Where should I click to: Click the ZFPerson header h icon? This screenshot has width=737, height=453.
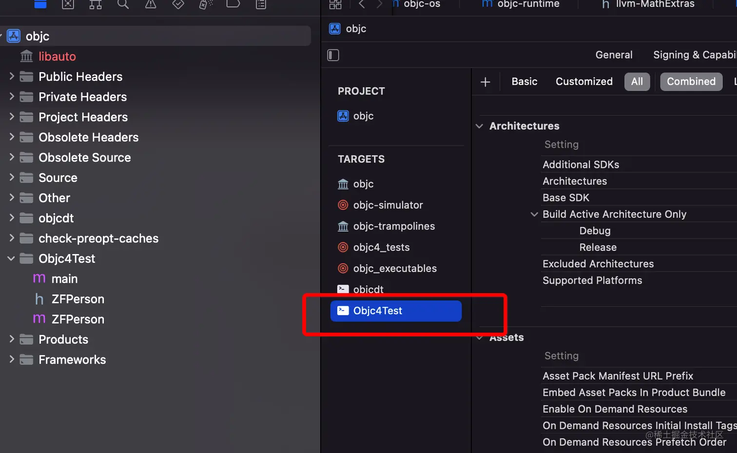(x=39, y=299)
